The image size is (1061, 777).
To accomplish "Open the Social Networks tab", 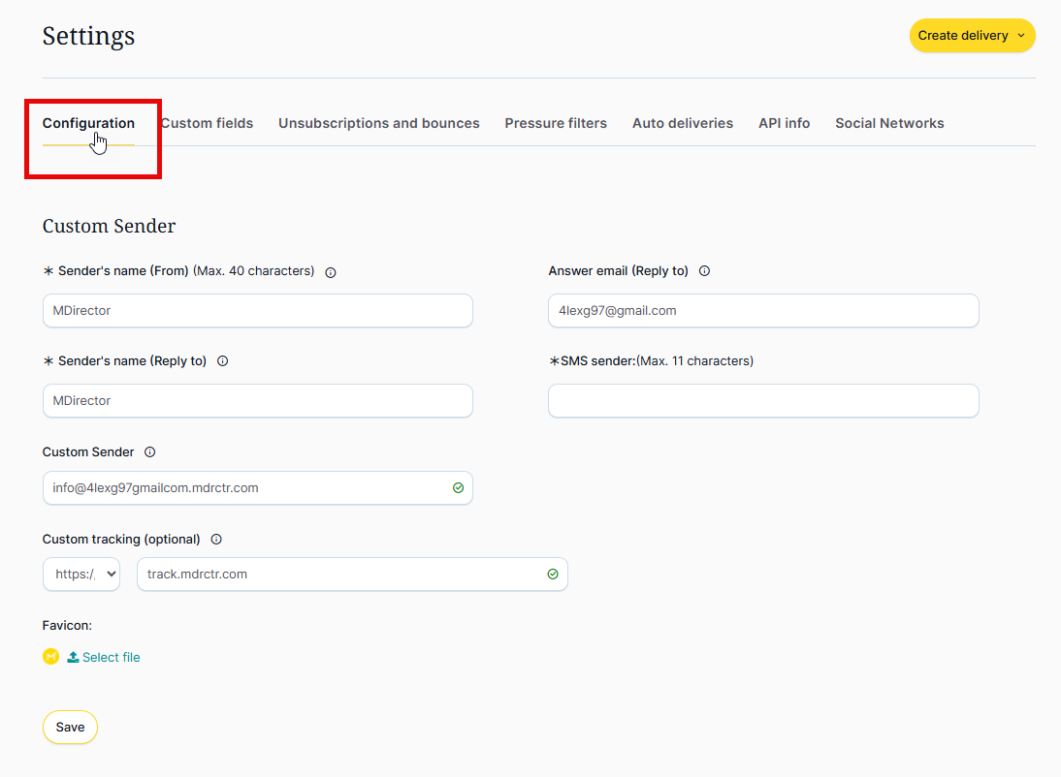I will 889,123.
